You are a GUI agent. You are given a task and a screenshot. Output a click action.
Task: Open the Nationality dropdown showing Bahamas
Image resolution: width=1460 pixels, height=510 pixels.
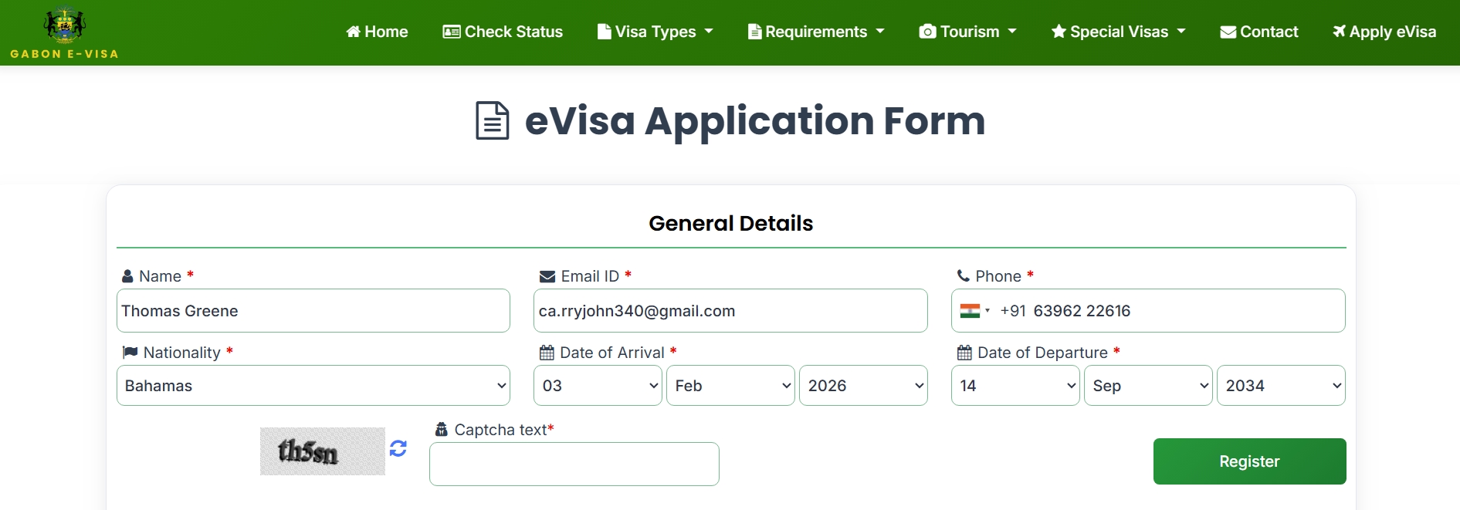pos(313,386)
